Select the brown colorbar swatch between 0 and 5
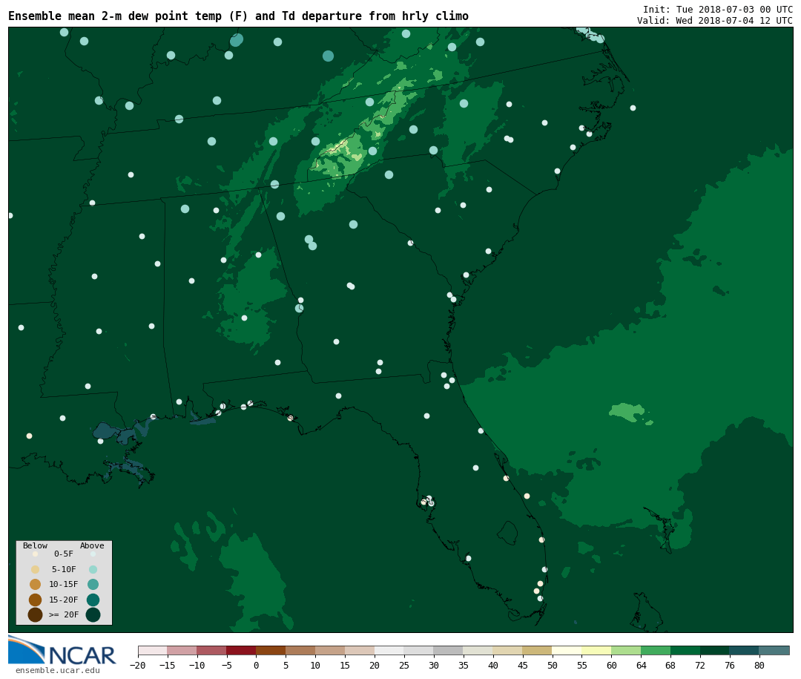This screenshot has height=679, width=801. [271, 651]
